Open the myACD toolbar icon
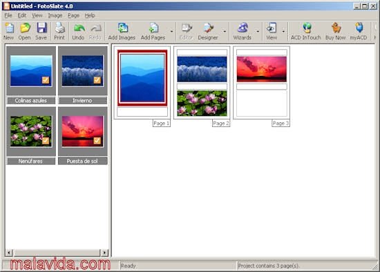Viewport: 380px width, 272px height. (x=359, y=28)
